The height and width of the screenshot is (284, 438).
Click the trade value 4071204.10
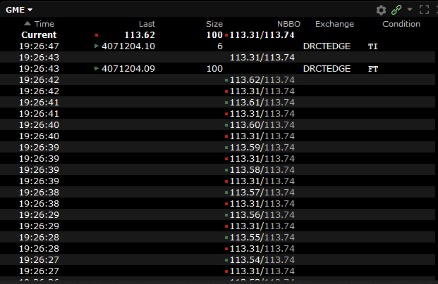pos(128,46)
